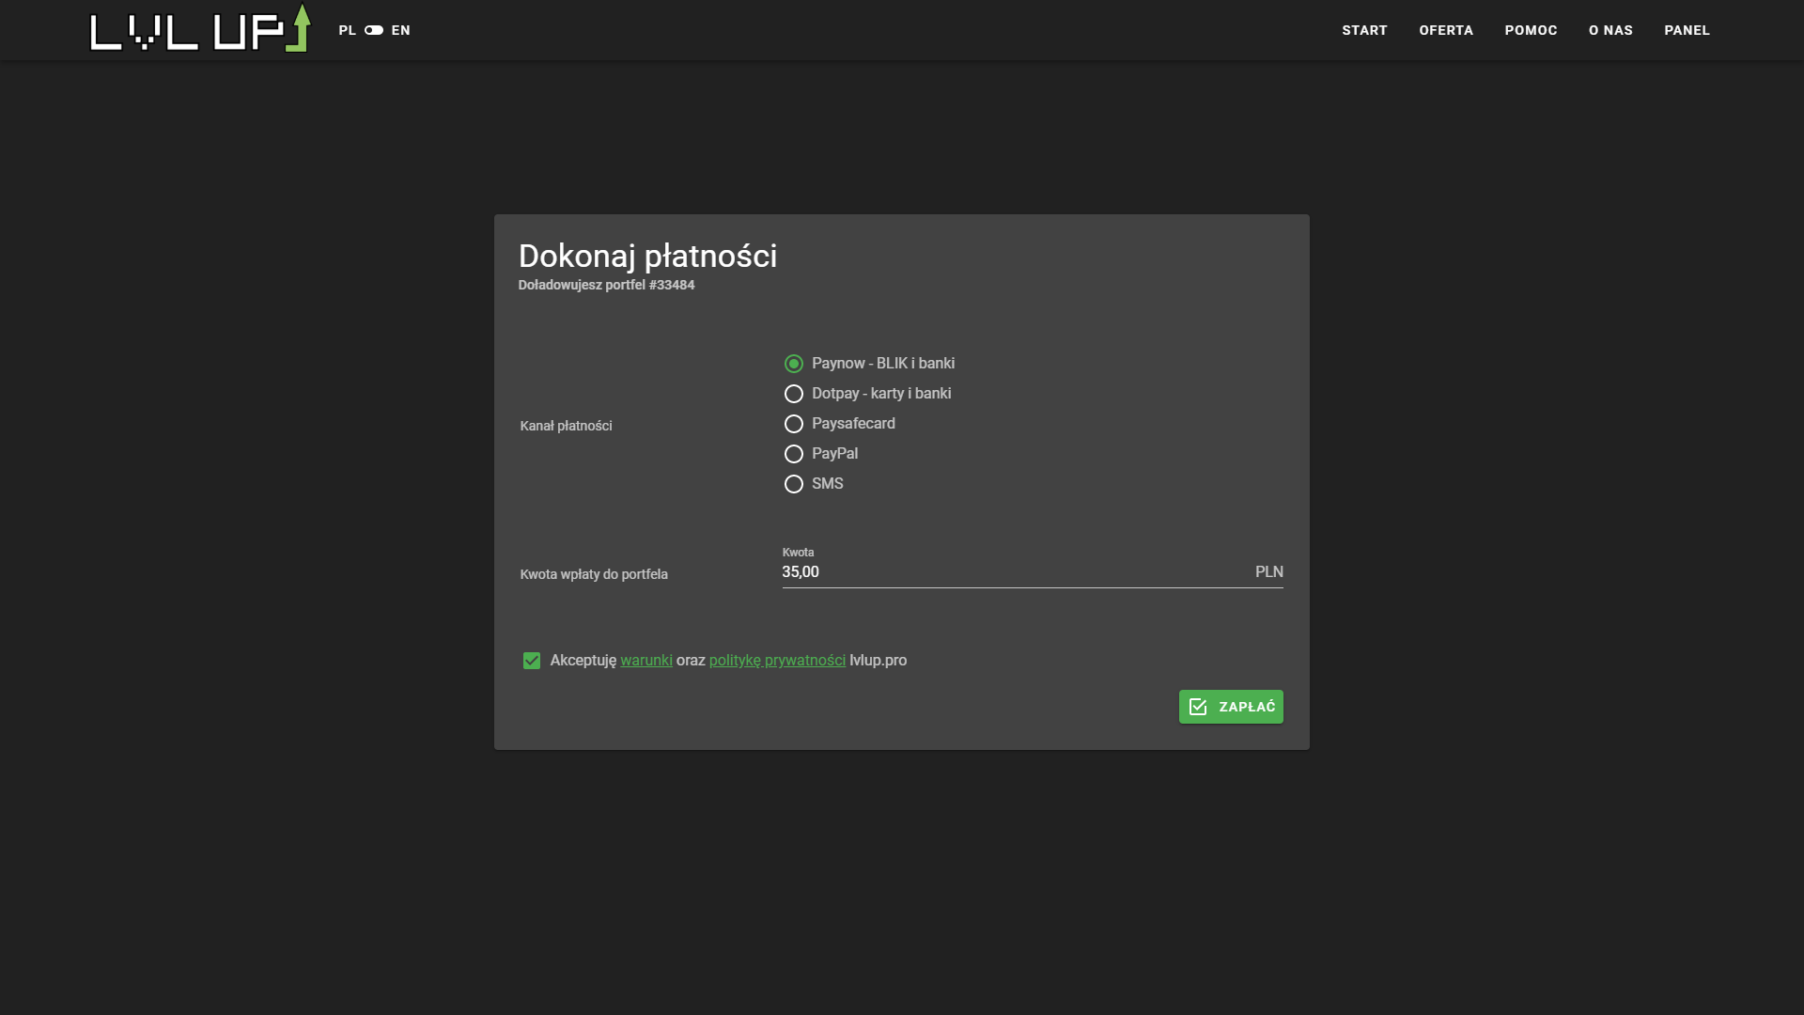1804x1015 pixels.
Task: Switch language to EN label
Action: (x=401, y=30)
